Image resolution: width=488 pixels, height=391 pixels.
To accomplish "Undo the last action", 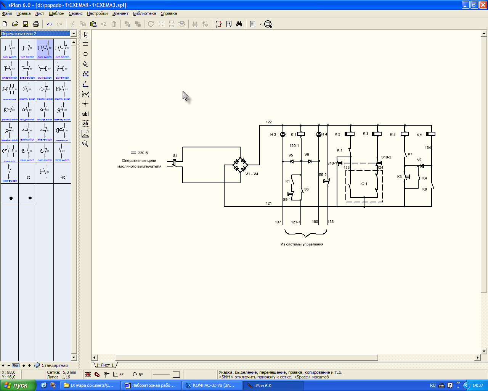I will point(49,24).
